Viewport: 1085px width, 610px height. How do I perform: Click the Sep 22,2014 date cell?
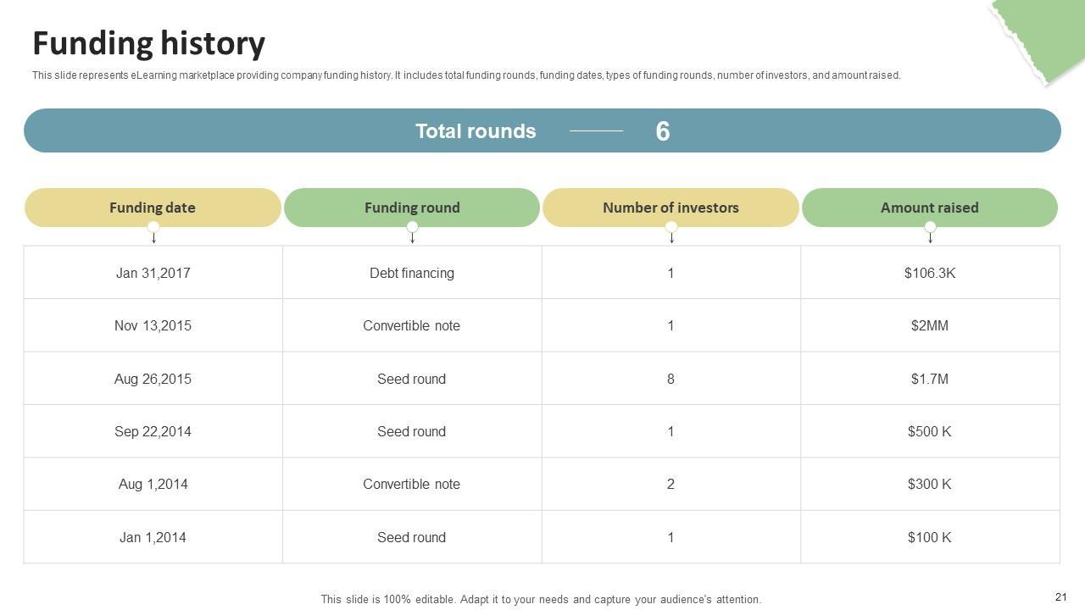(153, 431)
